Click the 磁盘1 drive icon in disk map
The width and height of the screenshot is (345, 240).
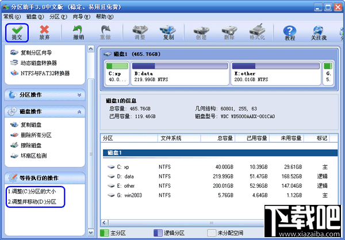pos(108,54)
